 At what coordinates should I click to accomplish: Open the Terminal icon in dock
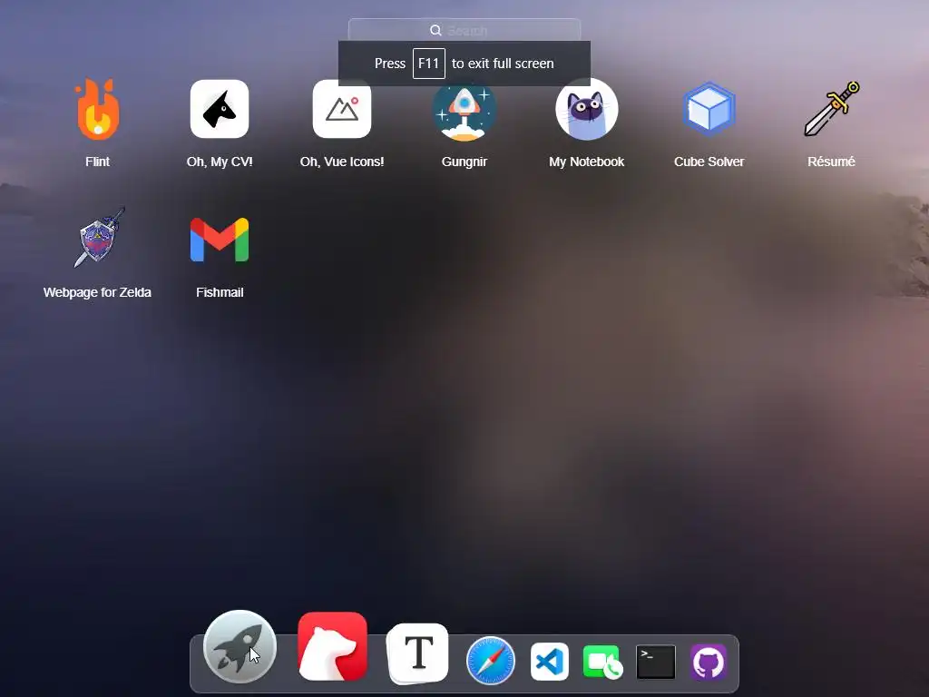(x=655, y=662)
